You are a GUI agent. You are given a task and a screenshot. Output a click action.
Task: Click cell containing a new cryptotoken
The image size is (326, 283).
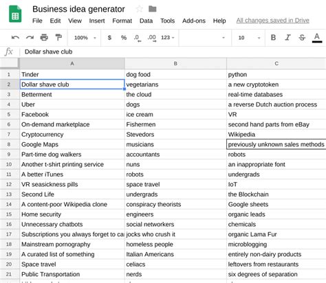click(x=276, y=84)
